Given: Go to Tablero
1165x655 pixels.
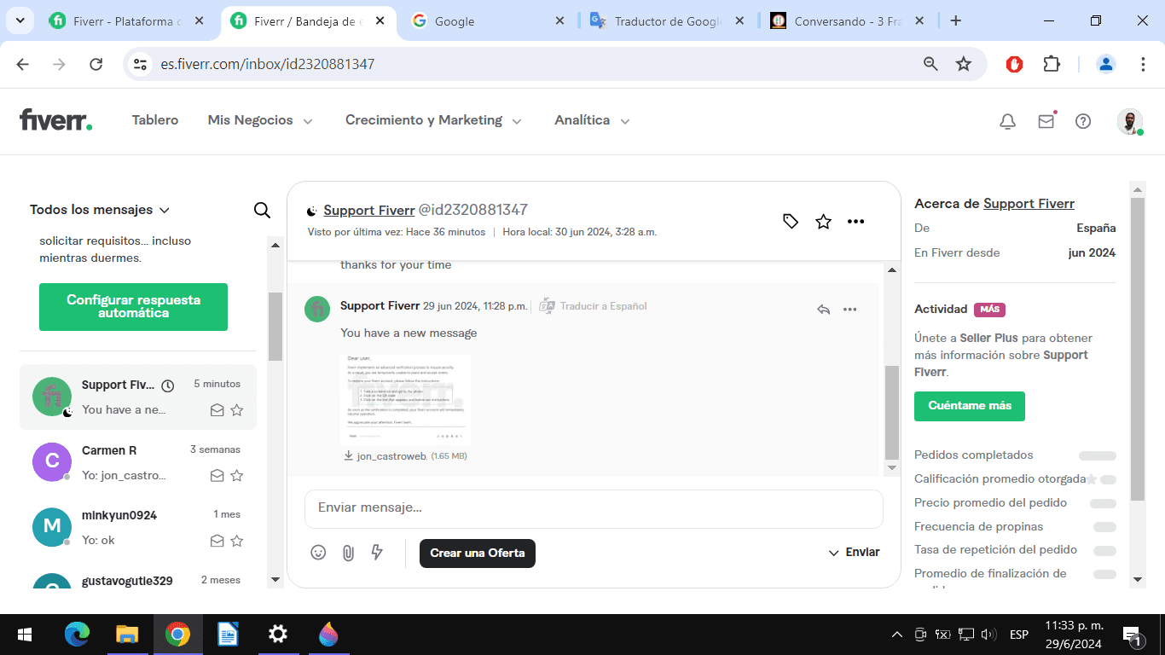Looking at the screenshot, I should (155, 120).
